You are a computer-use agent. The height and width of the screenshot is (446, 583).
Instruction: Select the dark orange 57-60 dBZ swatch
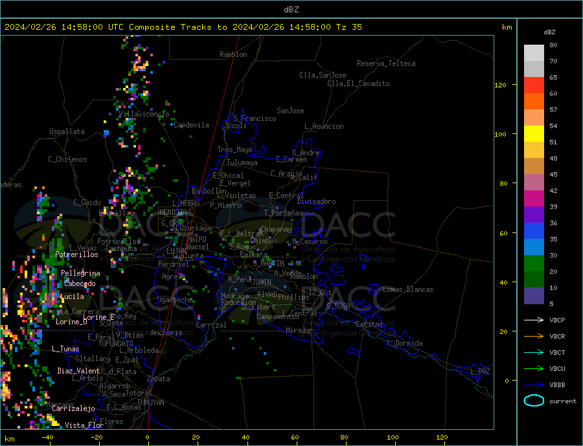point(534,102)
